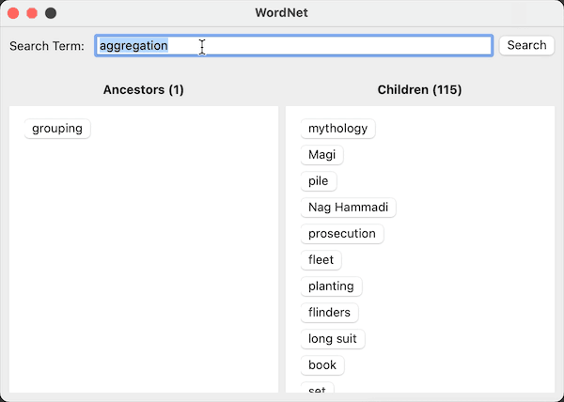Open the mythology child word

point(337,129)
